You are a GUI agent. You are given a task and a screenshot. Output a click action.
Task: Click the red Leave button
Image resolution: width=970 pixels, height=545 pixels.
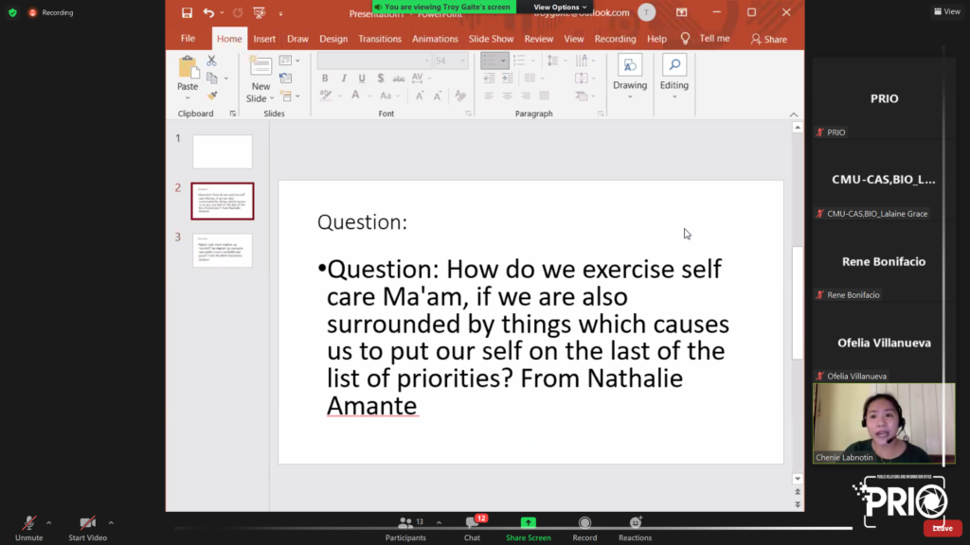coord(942,528)
